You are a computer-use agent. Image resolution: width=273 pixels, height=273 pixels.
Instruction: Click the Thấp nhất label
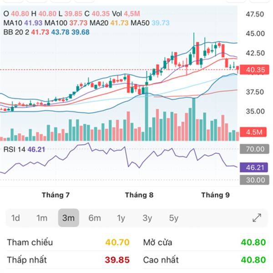[27, 260]
